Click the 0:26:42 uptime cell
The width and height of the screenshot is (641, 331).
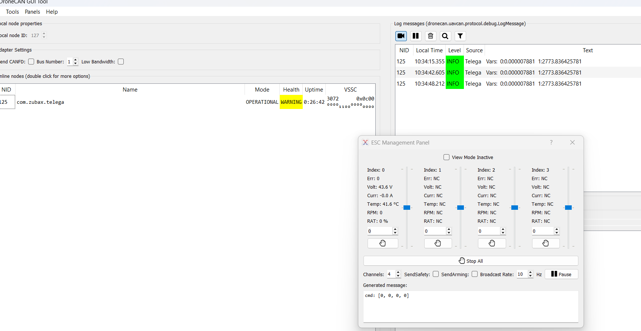314,102
